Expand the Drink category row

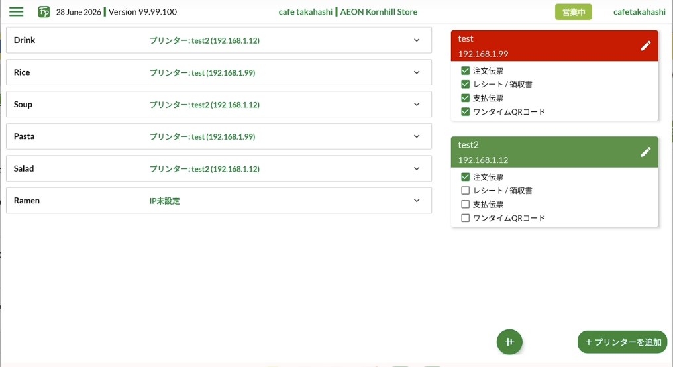coord(219,40)
